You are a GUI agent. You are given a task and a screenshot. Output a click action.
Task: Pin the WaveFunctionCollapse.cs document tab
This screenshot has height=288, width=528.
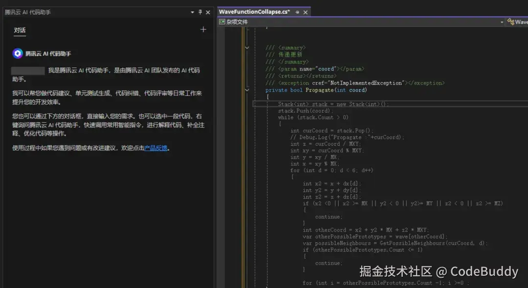[297, 12]
